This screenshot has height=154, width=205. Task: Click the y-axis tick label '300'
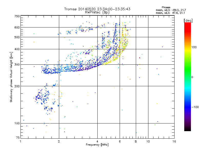coord(17,64)
